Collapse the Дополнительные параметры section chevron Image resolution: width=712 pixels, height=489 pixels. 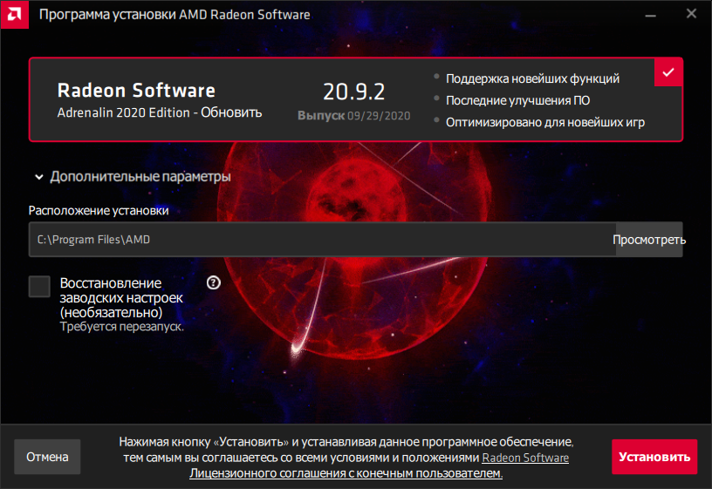(39, 177)
